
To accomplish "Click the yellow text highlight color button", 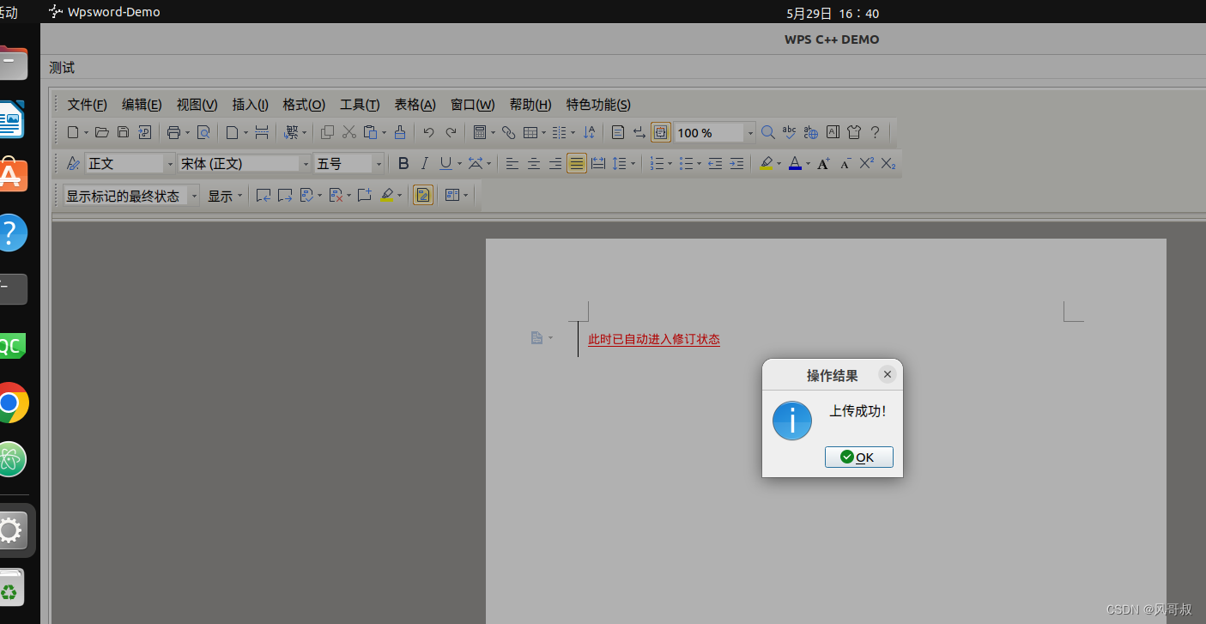I will [x=767, y=163].
